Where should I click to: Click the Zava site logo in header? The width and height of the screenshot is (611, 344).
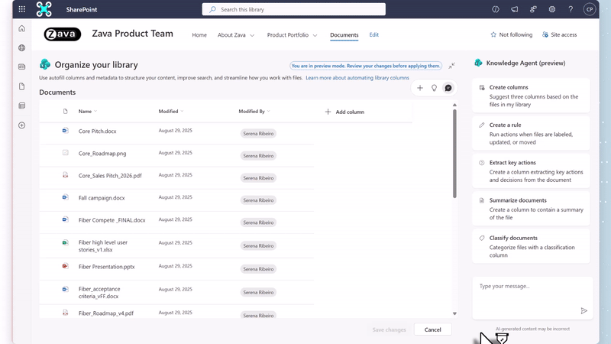(63, 34)
